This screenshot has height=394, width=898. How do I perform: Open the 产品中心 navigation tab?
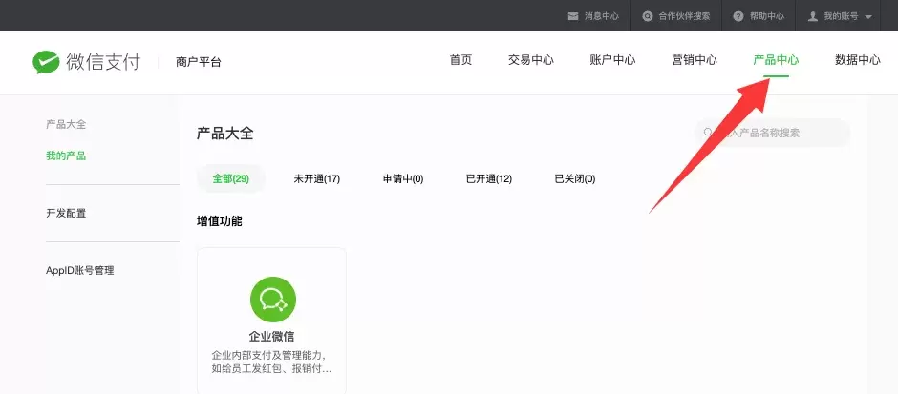click(776, 60)
